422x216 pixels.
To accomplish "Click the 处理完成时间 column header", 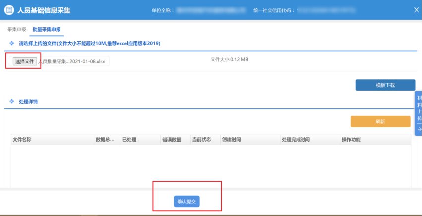I will (296, 140).
